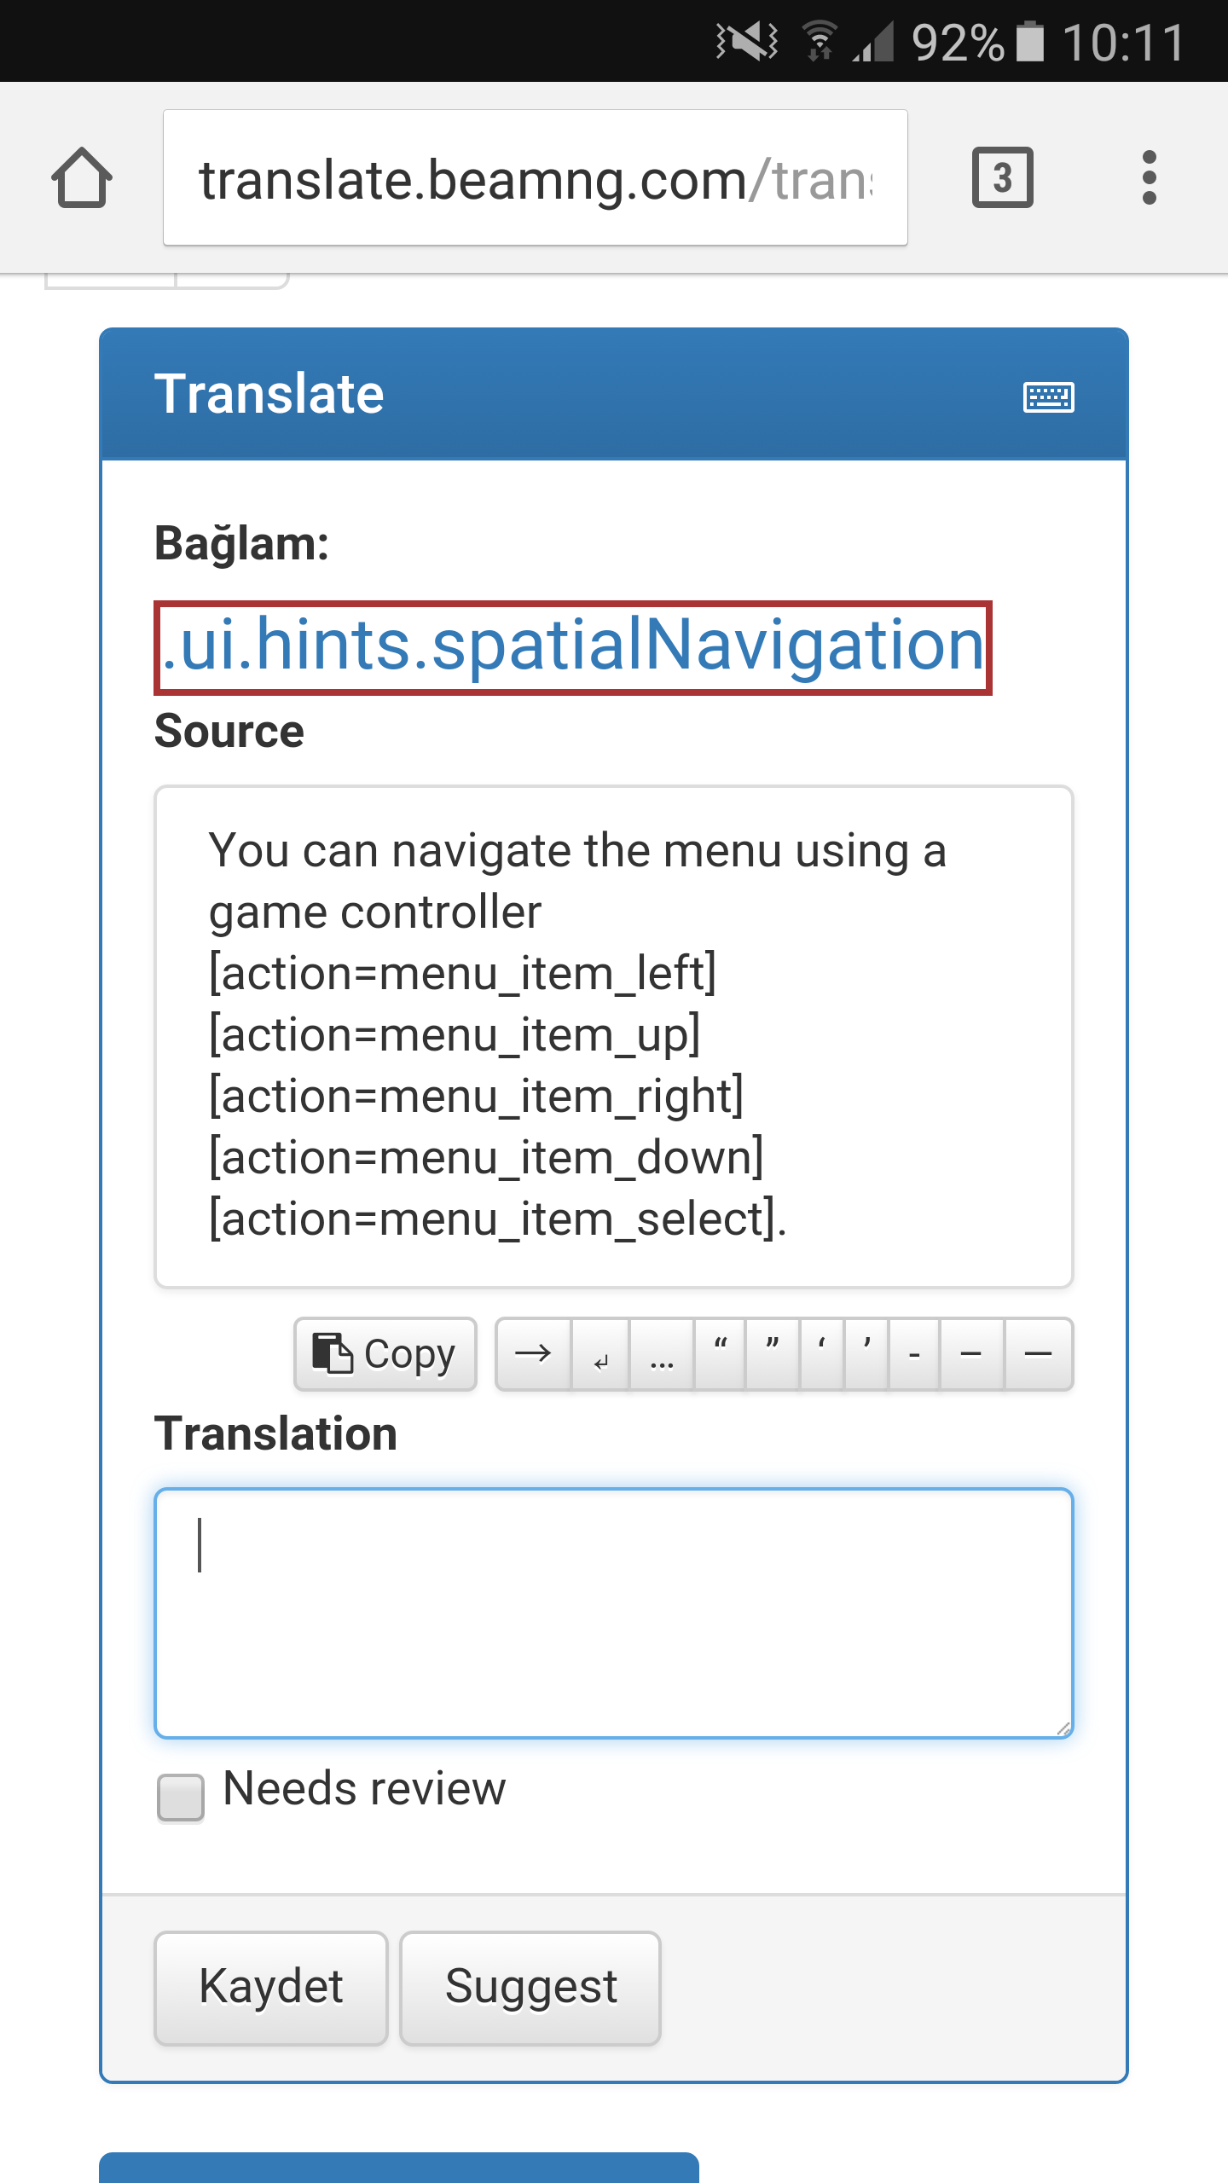The width and height of the screenshot is (1228, 2183).
Task: Insert opening double quote character
Action: [x=720, y=1354]
